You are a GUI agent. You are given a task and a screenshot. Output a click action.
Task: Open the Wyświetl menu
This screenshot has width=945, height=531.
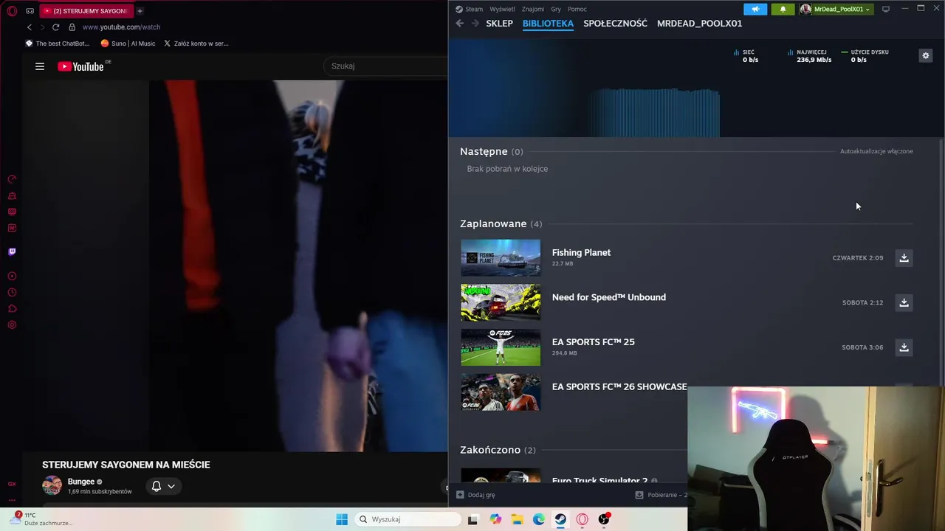click(502, 9)
